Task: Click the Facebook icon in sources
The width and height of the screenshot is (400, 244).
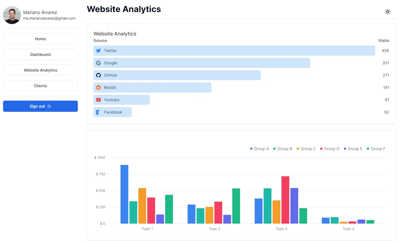Action: pyautogui.click(x=98, y=112)
